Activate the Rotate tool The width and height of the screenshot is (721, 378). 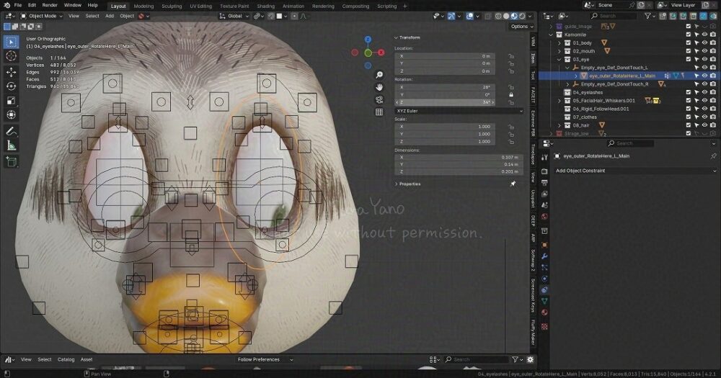click(x=12, y=86)
